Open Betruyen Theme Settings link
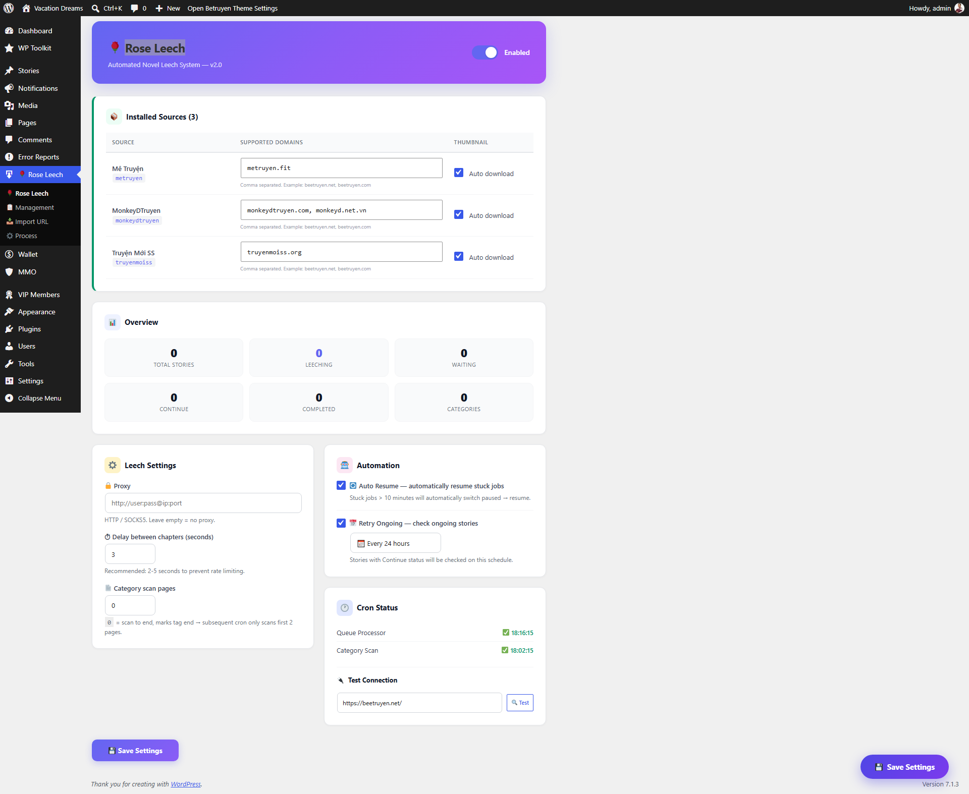 pyautogui.click(x=233, y=8)
